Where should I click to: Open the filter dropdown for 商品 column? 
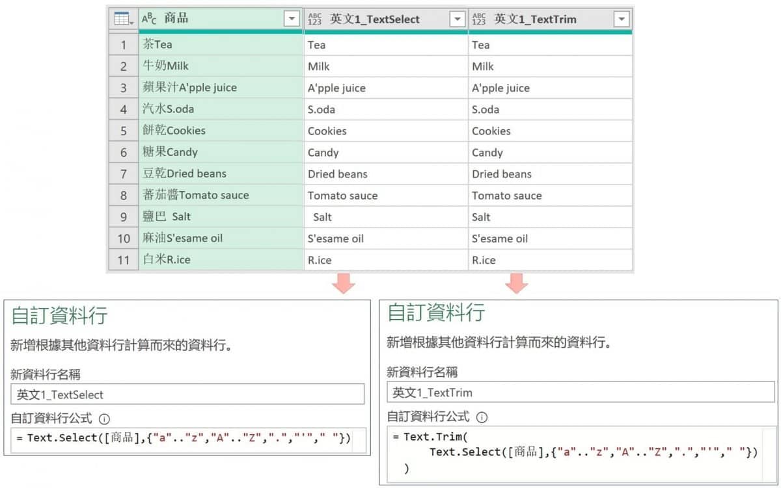pyautogui.click(x=292, y=19)
